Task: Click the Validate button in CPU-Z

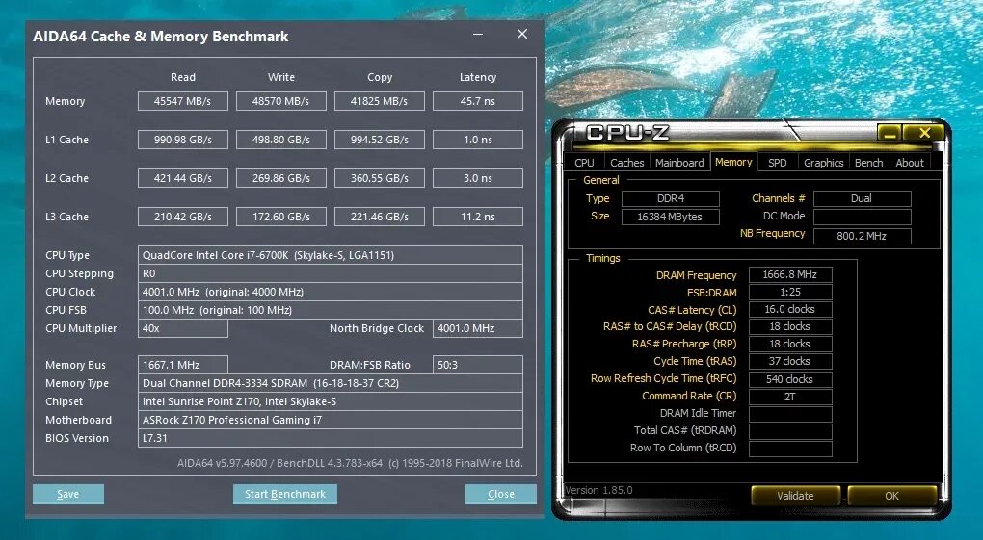Action: (795, 496)
